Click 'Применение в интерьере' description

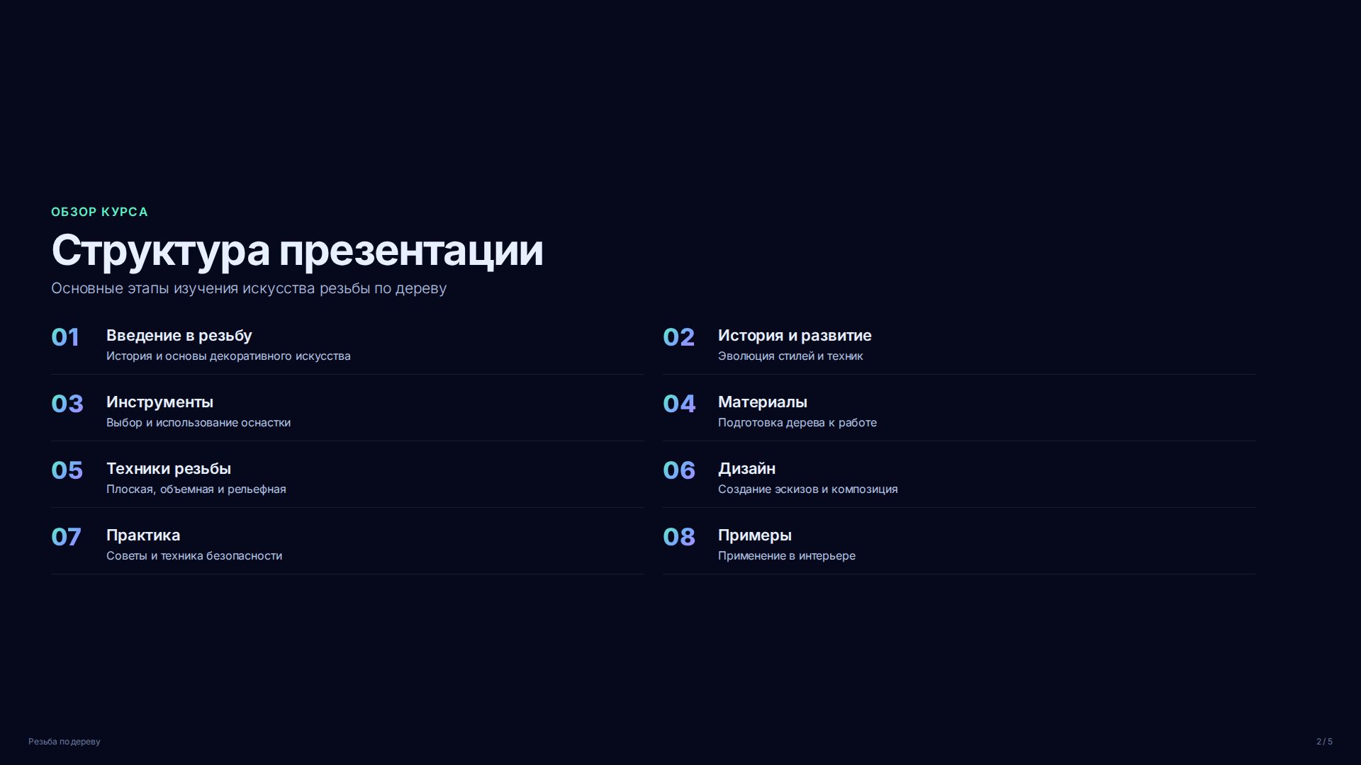[787, 555]
